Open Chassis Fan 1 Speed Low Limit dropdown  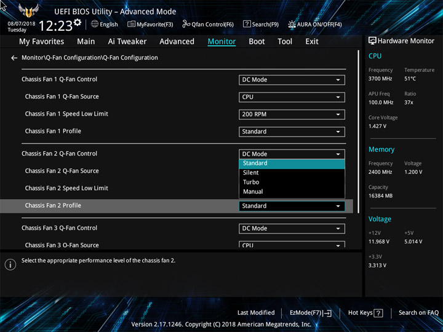pos(292,114)
